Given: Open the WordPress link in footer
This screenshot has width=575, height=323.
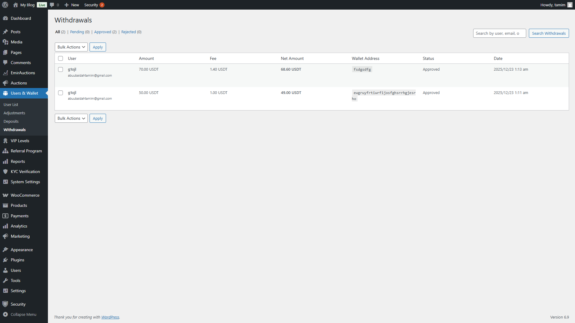Looking at the screenshot, I should pos(110,317).
